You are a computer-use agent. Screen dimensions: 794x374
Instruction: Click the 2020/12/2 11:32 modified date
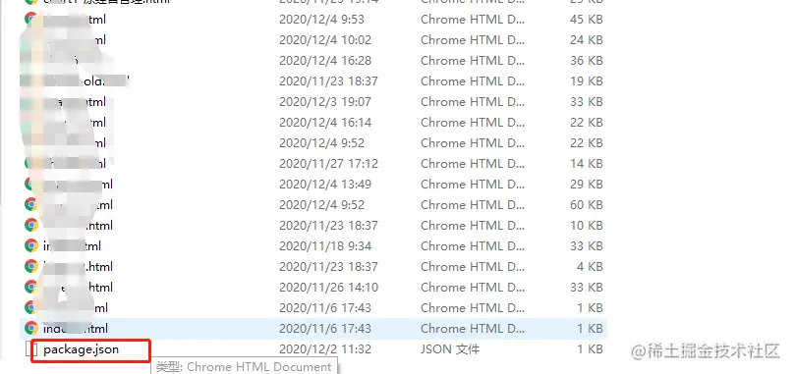(325, 349)
